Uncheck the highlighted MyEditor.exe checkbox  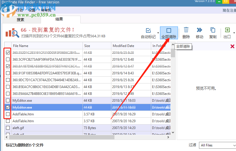(8, 107)
